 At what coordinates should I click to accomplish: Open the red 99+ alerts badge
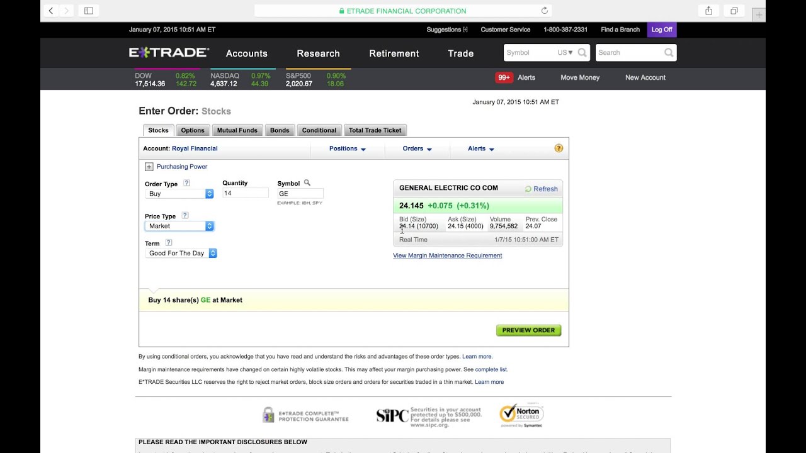(504, 77)
